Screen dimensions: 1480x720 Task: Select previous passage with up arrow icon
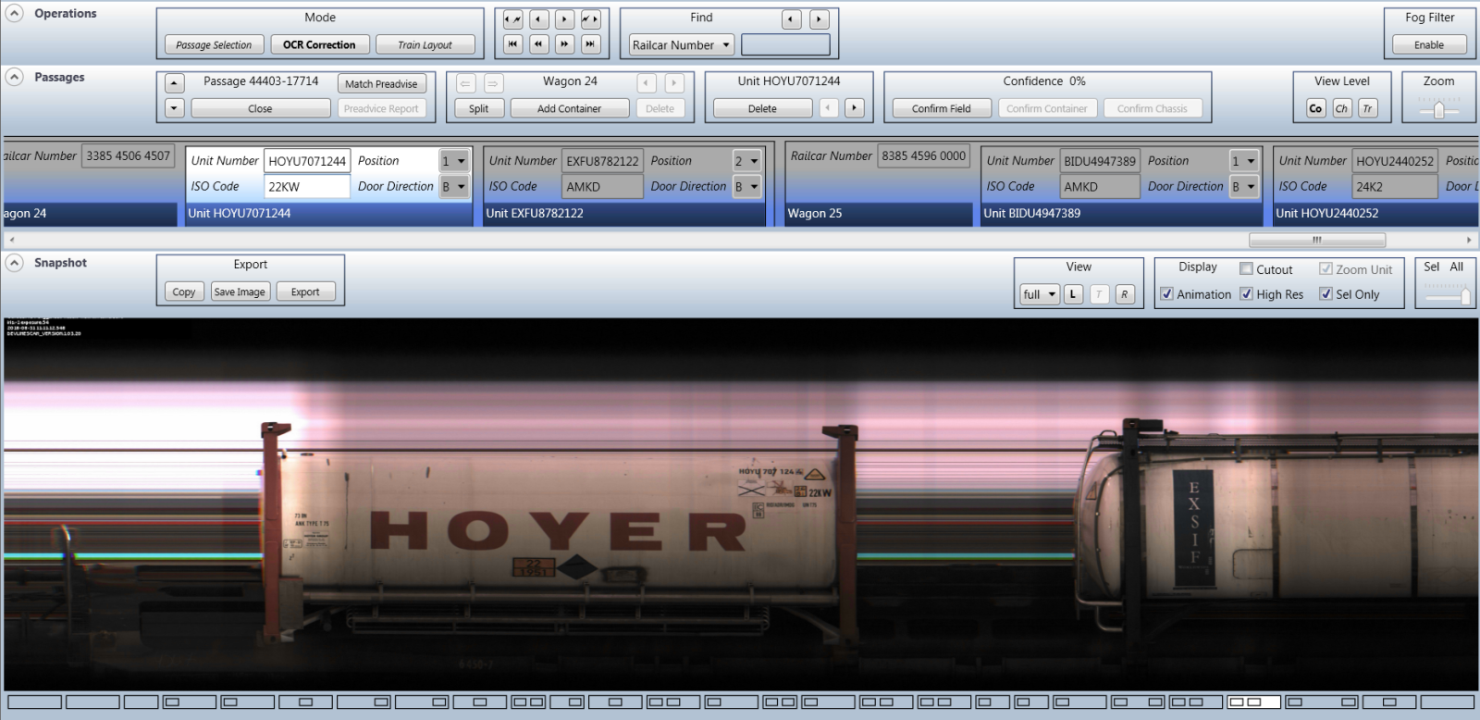click(175, 83)
